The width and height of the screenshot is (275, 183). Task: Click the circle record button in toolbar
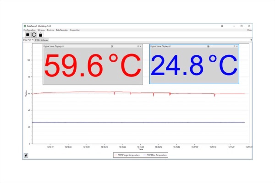tap(33, 34)
